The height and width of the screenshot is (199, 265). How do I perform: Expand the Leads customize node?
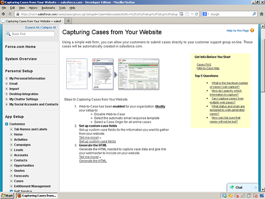tap(11, 150)
